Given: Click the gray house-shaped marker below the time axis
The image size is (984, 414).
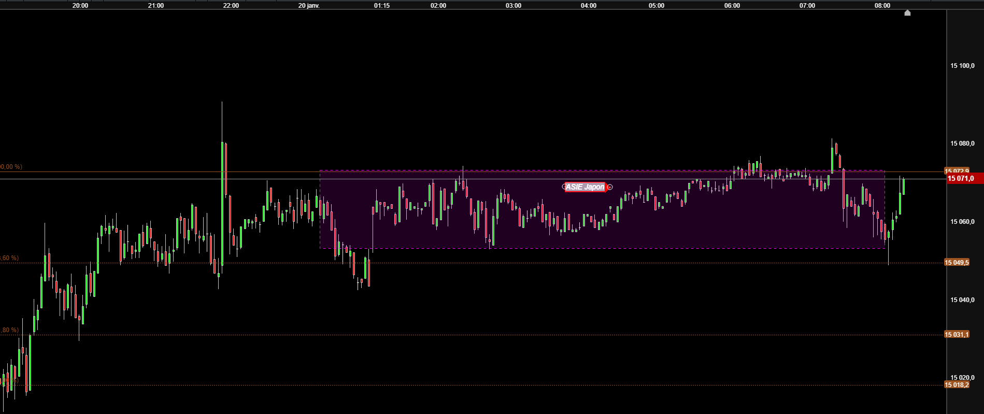Looking at the screenshot, I should click(x=907, y=13).
